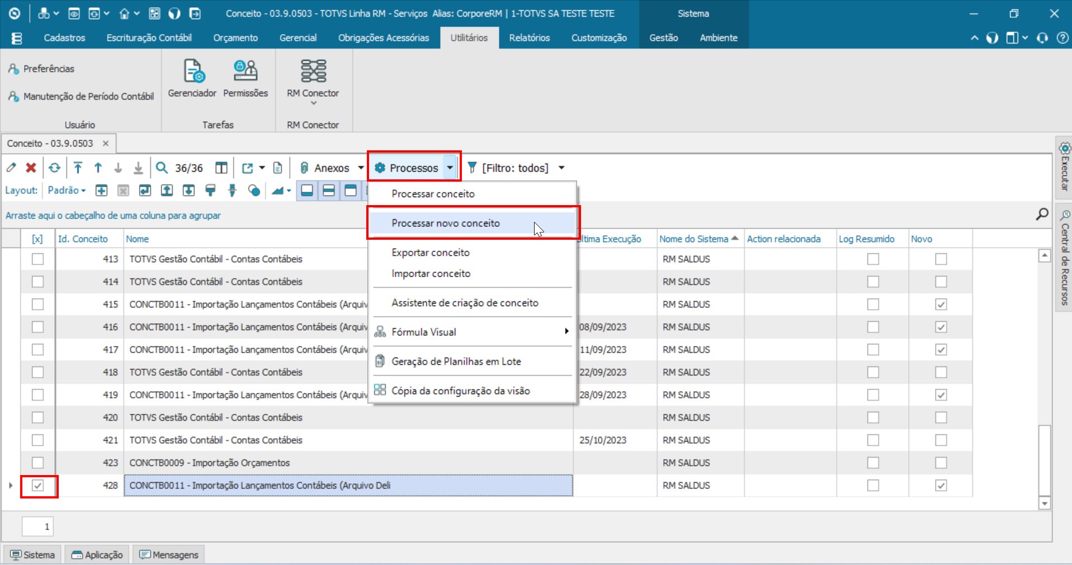Click the edit pencil icon in toolbar
Viewport: 1072px width, 565px height.
[x=11, y=168]
